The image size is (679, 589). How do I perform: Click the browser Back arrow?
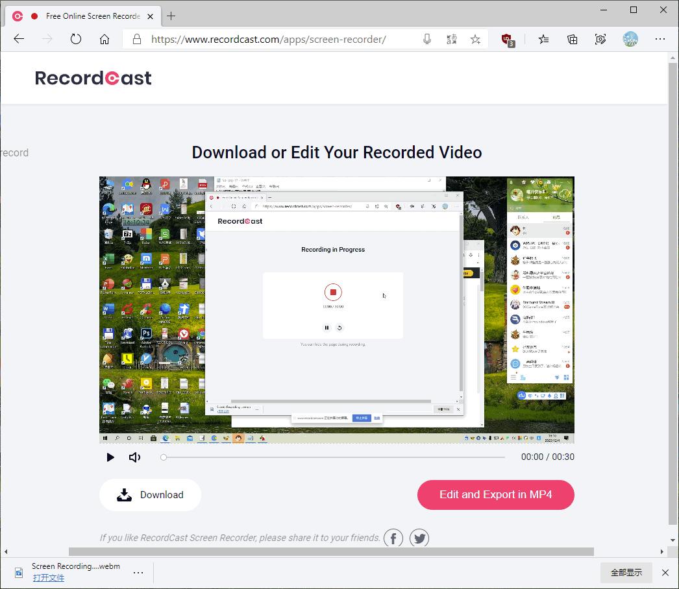(x=19, y=39)
